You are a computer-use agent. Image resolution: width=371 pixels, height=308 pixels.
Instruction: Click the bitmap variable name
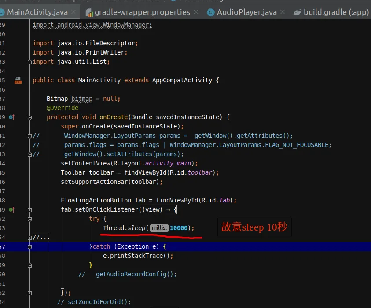(82, 99)
